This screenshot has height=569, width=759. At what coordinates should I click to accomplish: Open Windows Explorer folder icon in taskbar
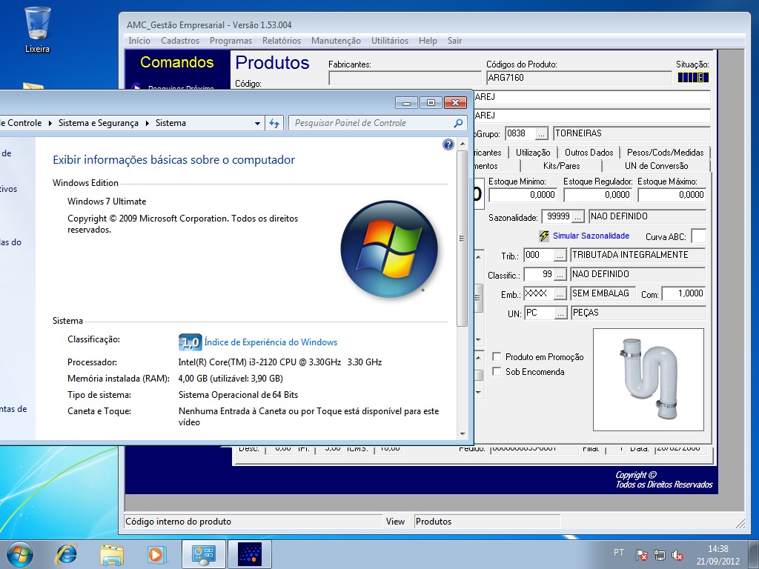pyautogui.click(x=112, y=554)
